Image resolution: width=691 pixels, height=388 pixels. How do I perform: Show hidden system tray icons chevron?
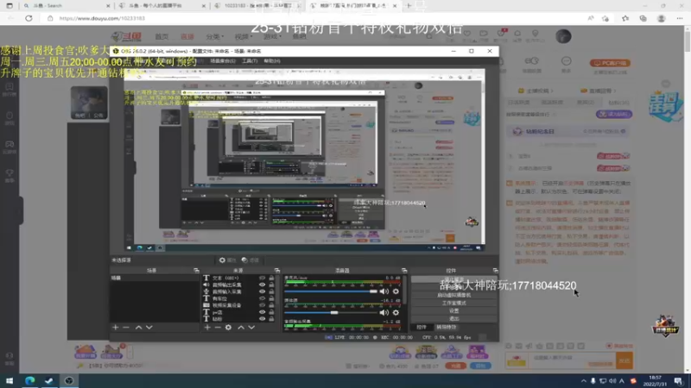pyautogui.click(x=584, y=381)
